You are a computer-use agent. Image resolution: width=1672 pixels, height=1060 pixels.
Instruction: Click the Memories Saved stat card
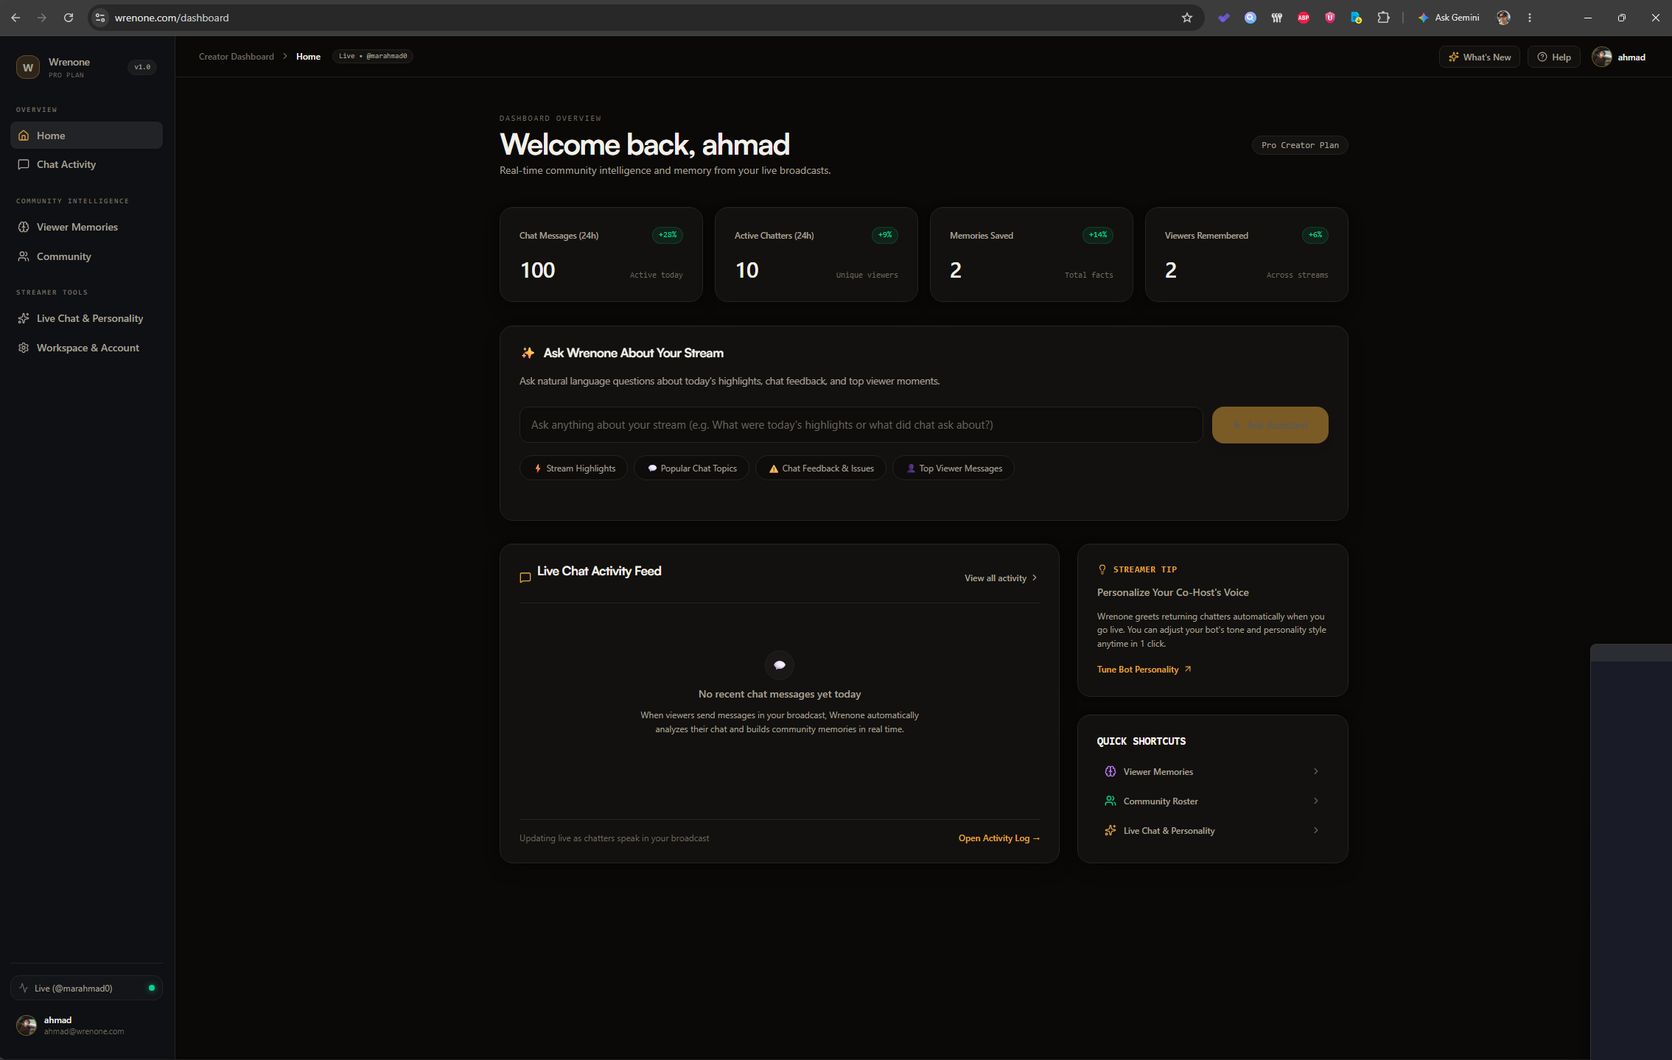click(x=1032, y=254)
